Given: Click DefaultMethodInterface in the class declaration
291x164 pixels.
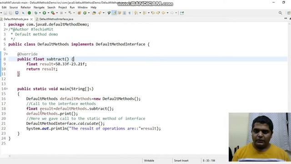Looking at the screenshot, I should tap(120, 44).
